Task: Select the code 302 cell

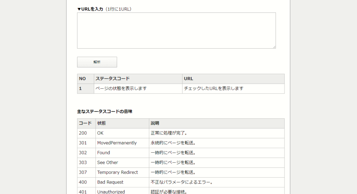Action: 86,153
